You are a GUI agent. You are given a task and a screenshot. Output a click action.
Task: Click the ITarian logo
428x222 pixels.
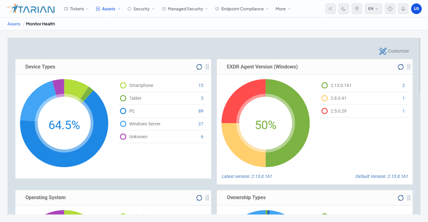tap(31, 9)
